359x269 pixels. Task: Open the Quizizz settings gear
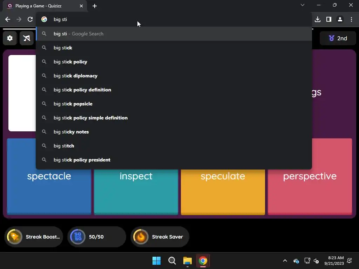[10, 38]
